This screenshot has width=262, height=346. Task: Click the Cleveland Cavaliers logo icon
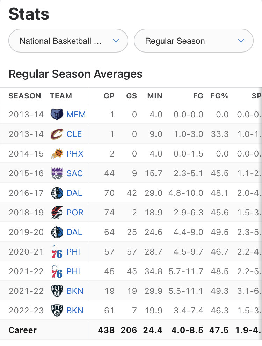[57, 134]
